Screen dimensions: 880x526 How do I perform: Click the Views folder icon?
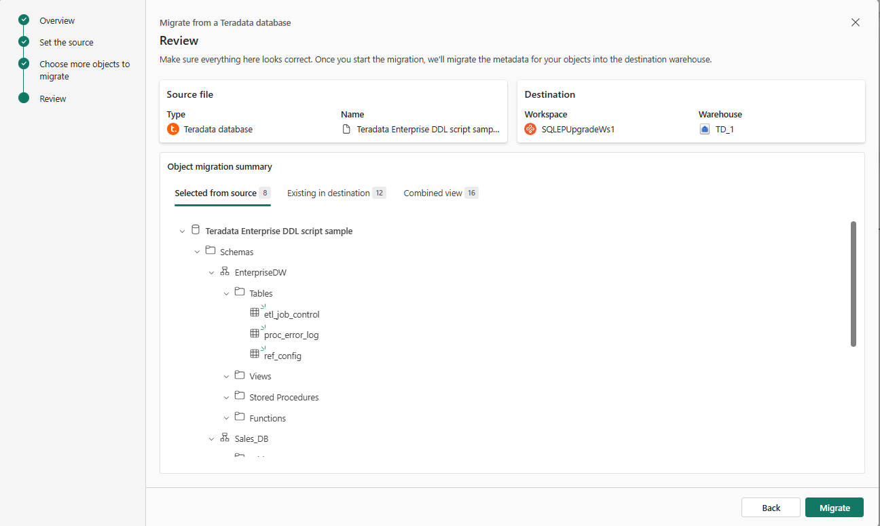240,375
